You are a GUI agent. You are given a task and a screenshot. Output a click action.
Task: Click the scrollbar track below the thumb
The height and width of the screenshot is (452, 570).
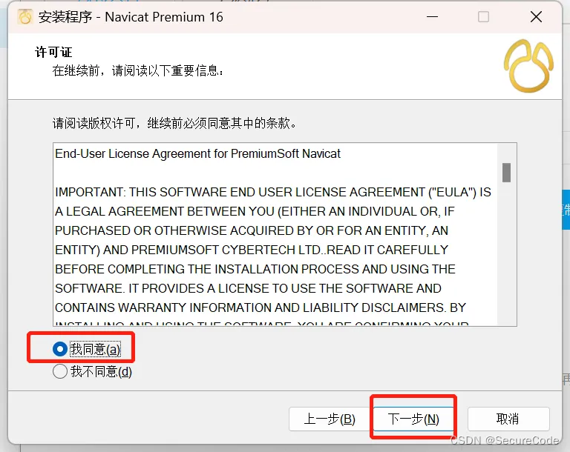[506, 253]
